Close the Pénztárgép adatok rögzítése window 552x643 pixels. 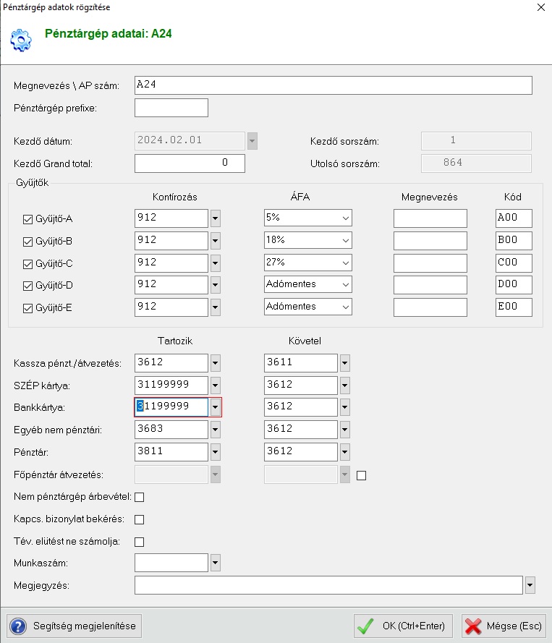click(x=539, y=7)
